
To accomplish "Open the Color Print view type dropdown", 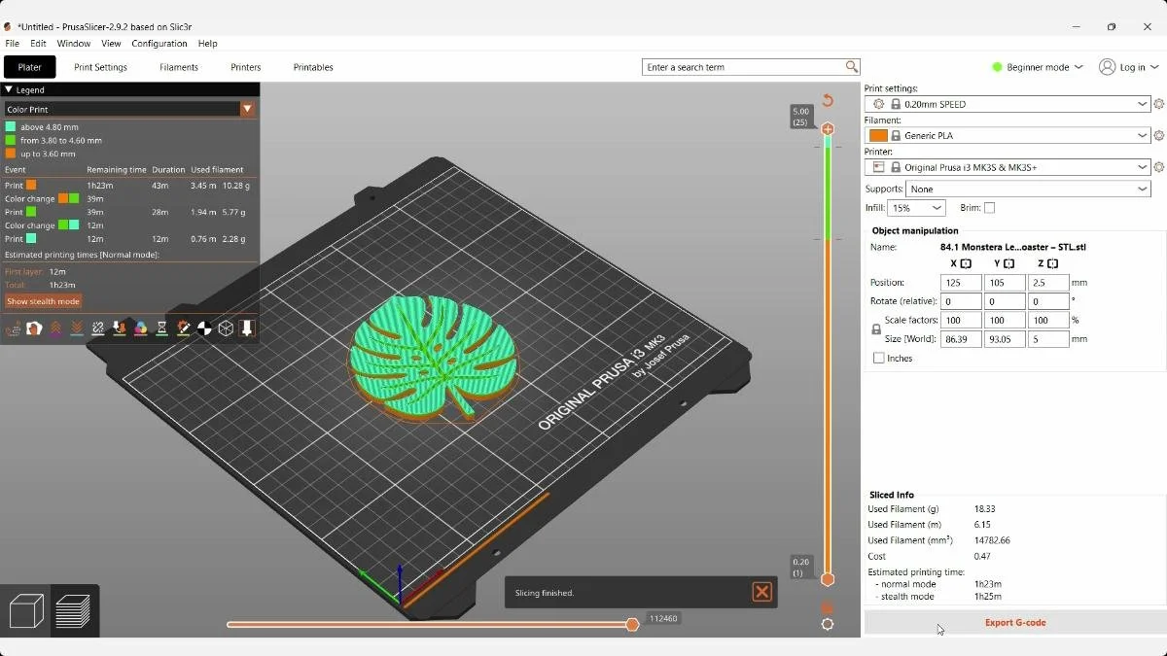I will coord(129,110).
